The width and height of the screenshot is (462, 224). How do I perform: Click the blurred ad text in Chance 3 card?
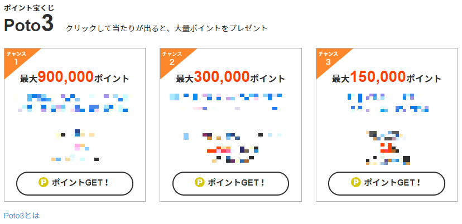tap(388, 103)
